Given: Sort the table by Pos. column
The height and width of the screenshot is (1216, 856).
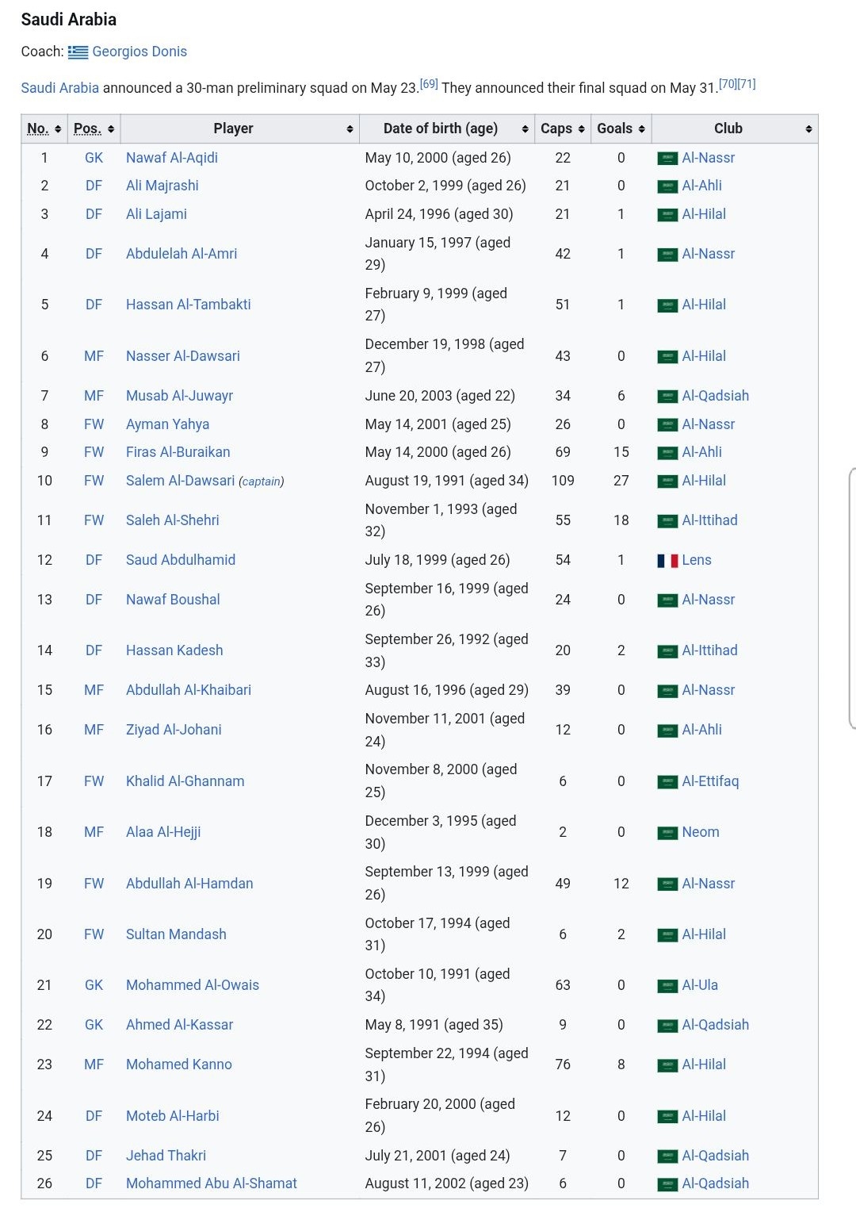Looking at the screenshot, I should click(94, 129).
